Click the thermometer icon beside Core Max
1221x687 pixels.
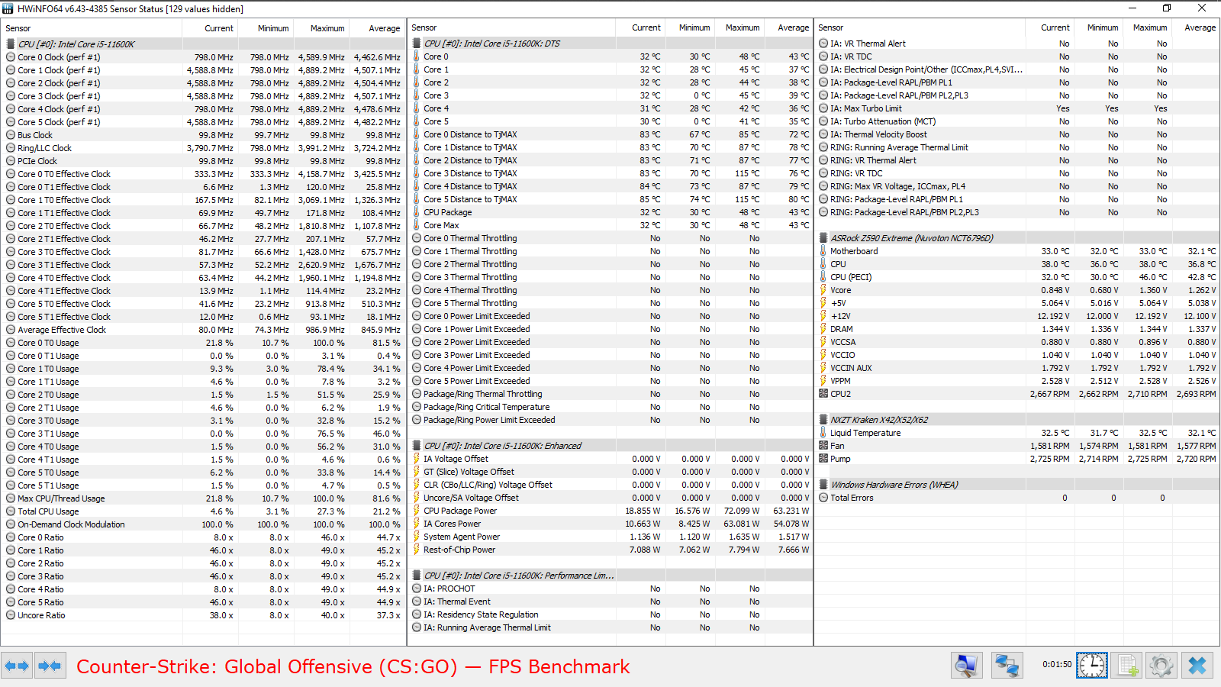pyautogui.click(x=417, y=225)
